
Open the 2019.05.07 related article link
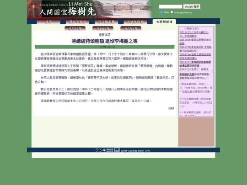(195, 63)
